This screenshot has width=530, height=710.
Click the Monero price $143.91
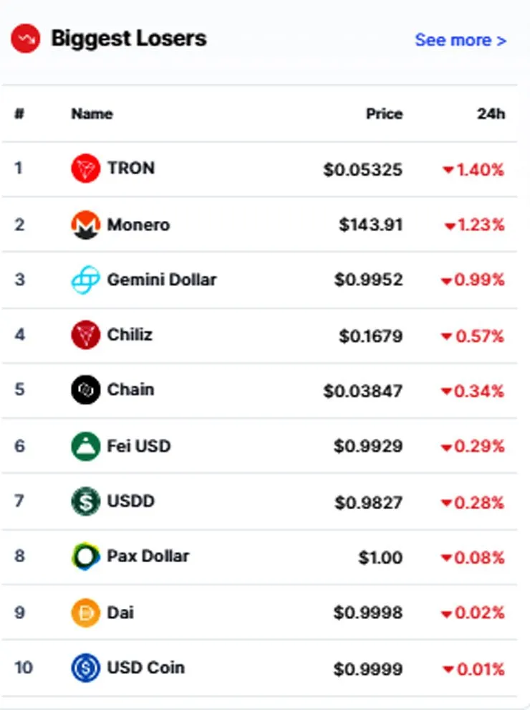[x=370, y=224]
